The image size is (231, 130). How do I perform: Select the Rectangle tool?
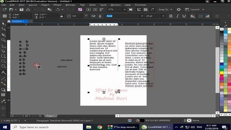[3, 56]
